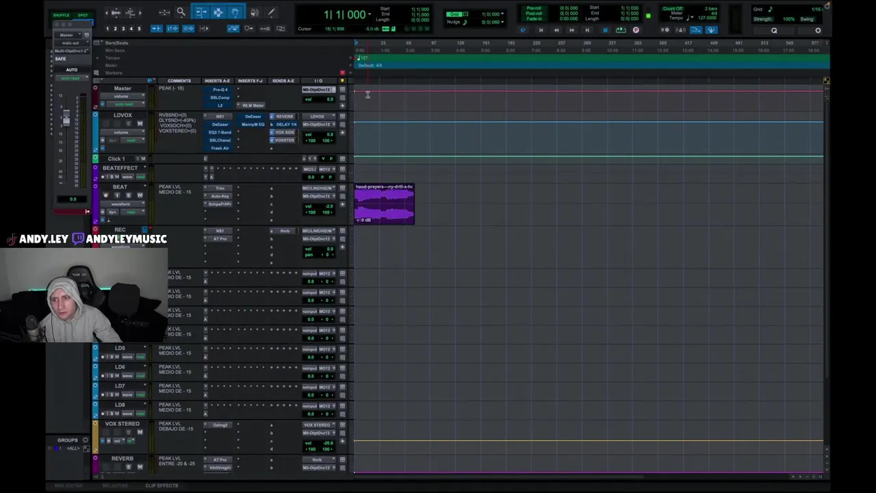Record-enable the BEAT track
The image size is (876, 493).
click(x=106, y=195)
